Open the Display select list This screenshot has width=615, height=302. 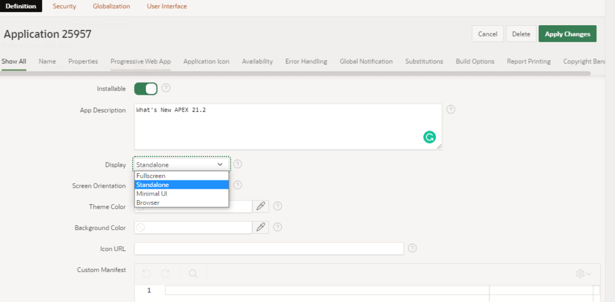[x=181, y=164]
